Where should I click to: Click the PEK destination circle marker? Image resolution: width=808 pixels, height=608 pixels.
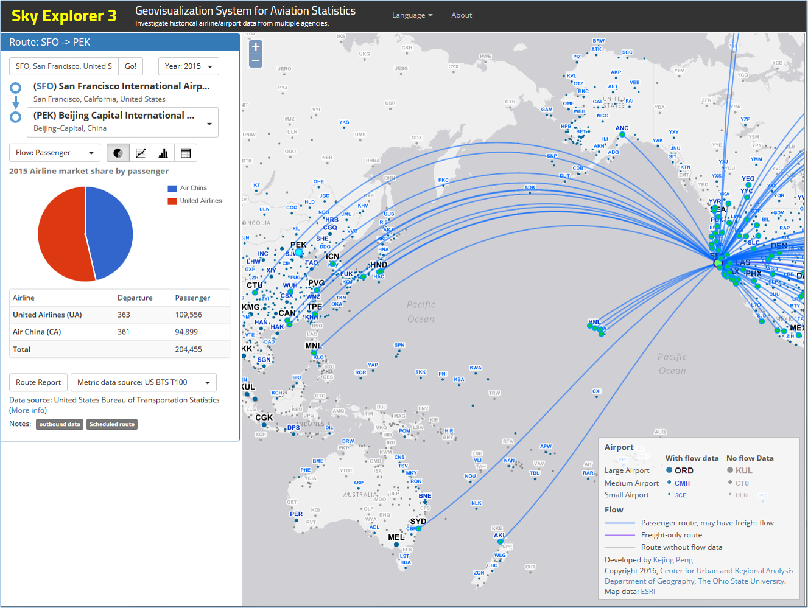pos(16,116)
